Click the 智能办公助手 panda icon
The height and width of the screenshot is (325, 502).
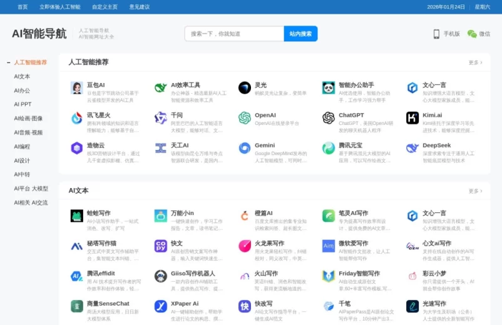(x=329, y=87)
